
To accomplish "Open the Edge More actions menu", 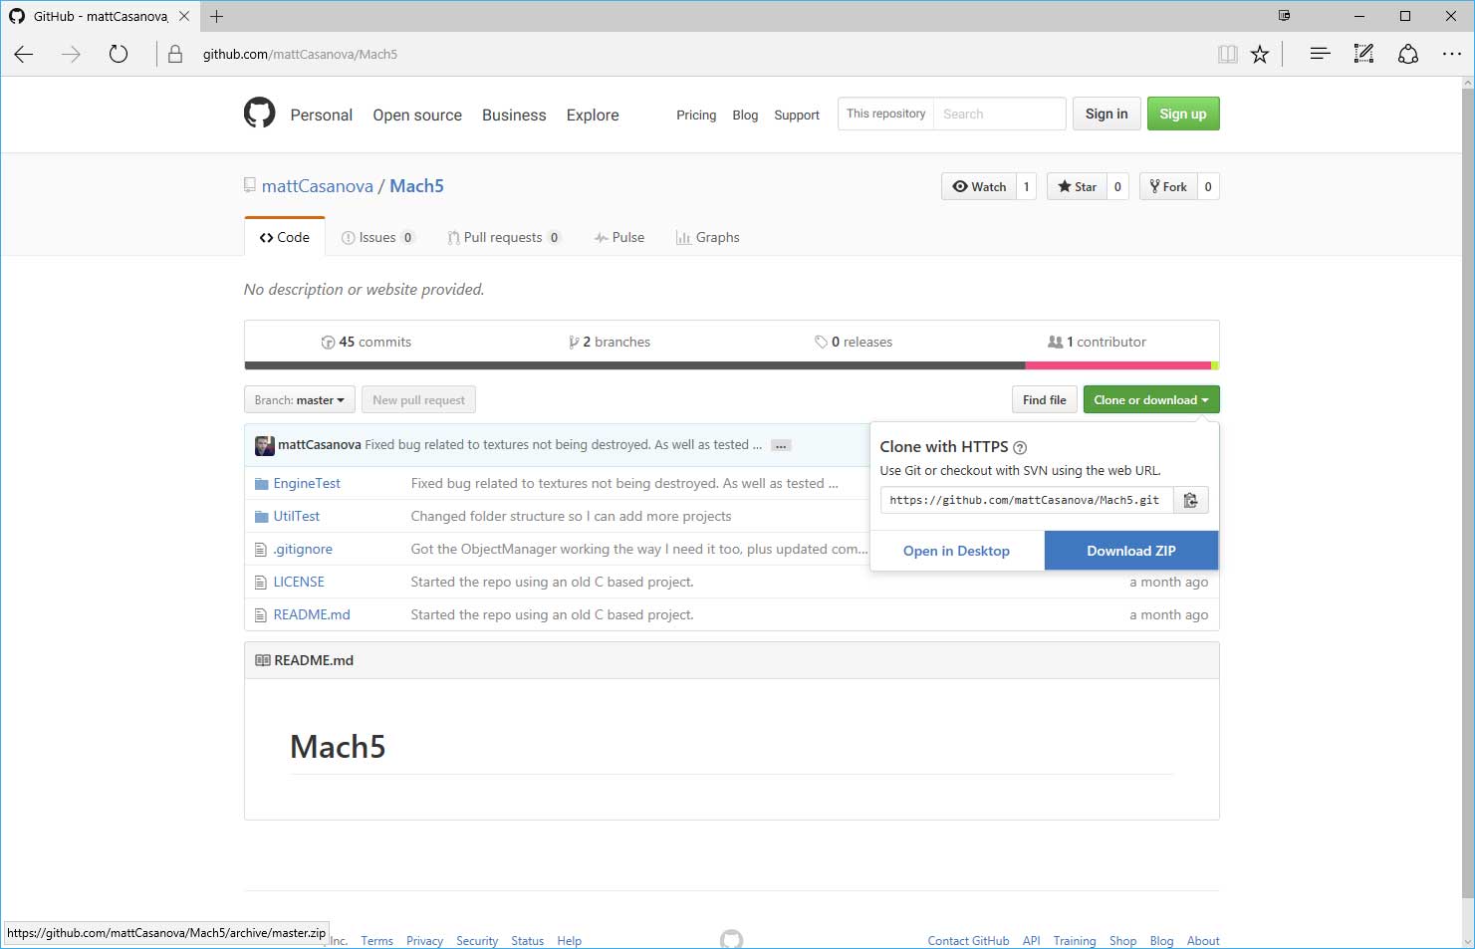I will [x=1451, y=55].
